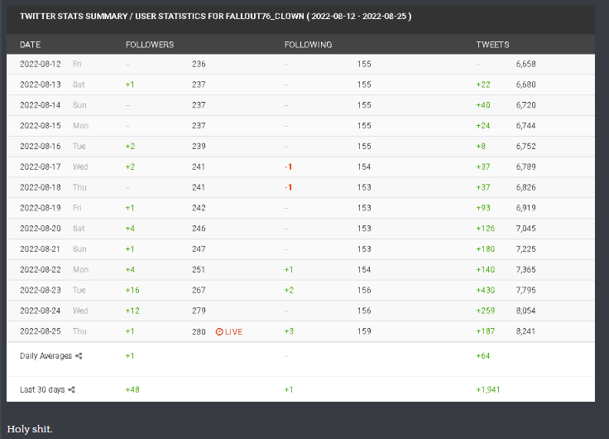This screenshot has height=439, width=609.
Task: Click following count 159
Action: tap(364, 331)
